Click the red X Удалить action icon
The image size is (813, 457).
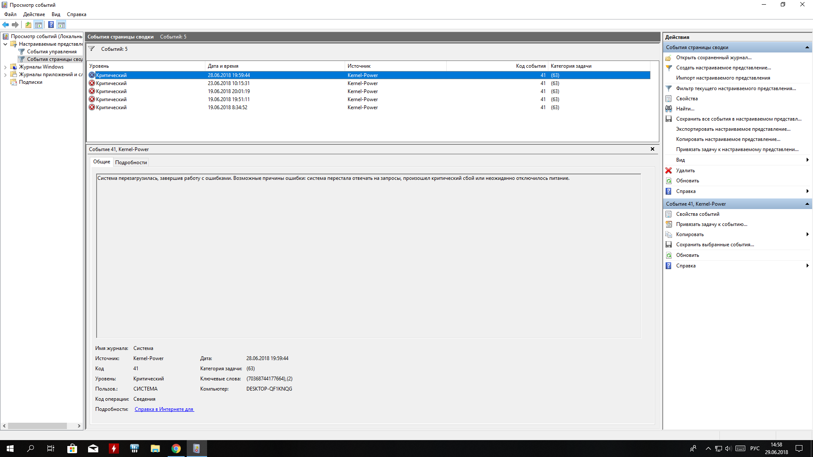point(669,171)
